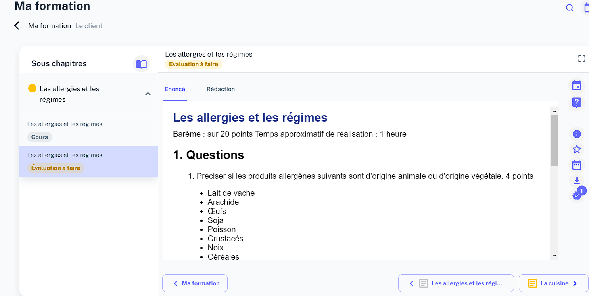
Task: Open the book icon beside Sous chapitres
Action: [x=141, y=64]
